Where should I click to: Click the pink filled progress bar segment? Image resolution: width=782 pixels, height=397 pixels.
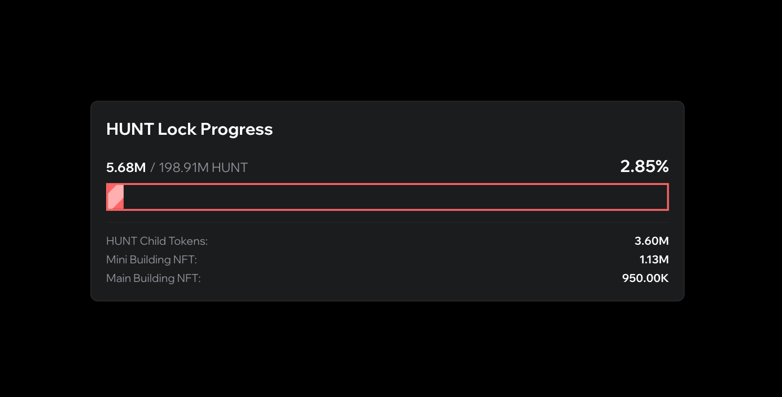[x=116, y=197]
